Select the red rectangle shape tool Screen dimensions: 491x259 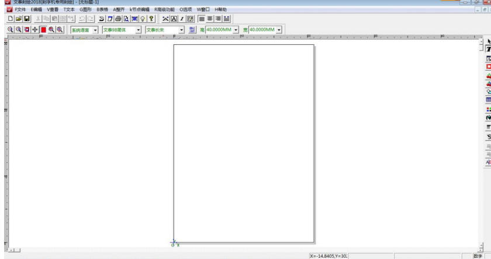[488, 66]
